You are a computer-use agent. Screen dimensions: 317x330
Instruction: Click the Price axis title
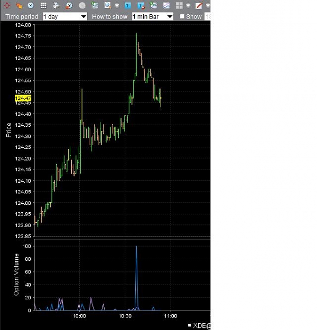8,130
